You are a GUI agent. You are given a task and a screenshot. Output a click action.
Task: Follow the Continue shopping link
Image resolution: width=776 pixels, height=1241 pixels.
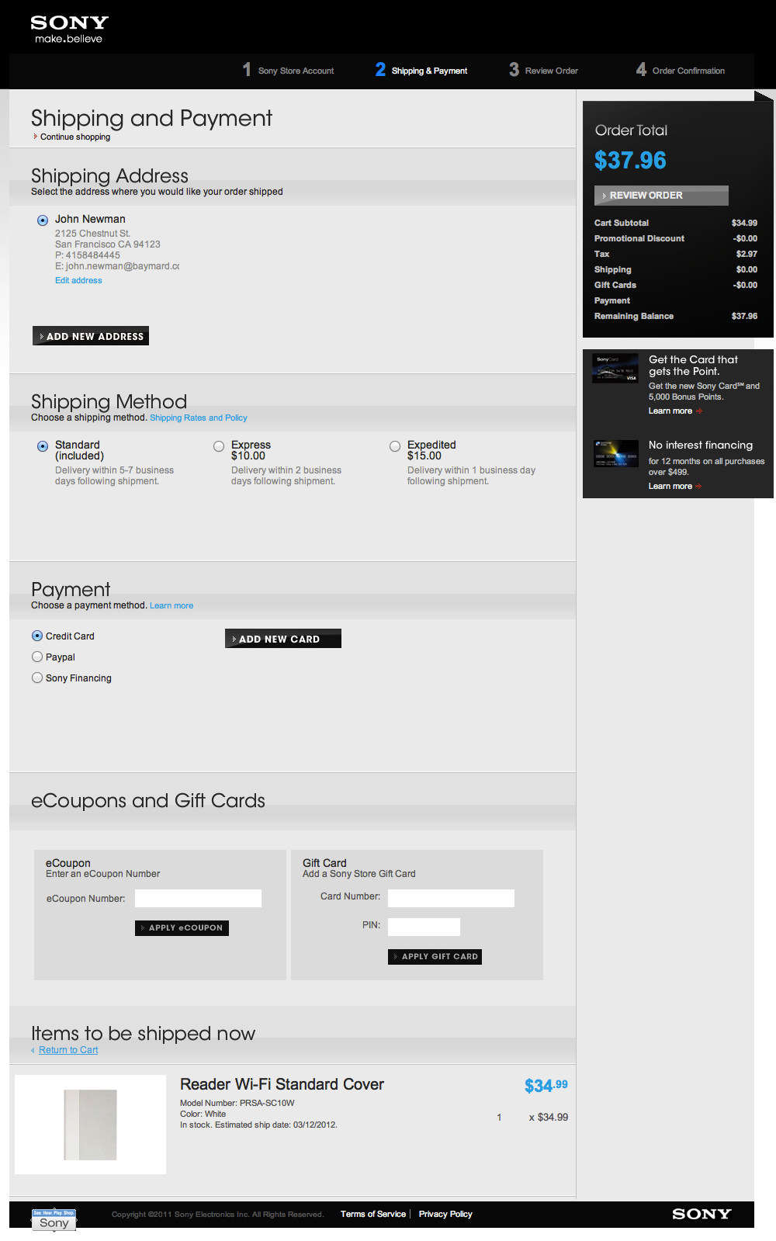(75, 137)
